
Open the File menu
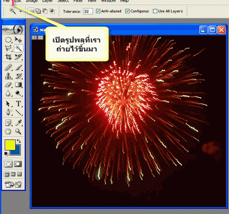[6, 1]
